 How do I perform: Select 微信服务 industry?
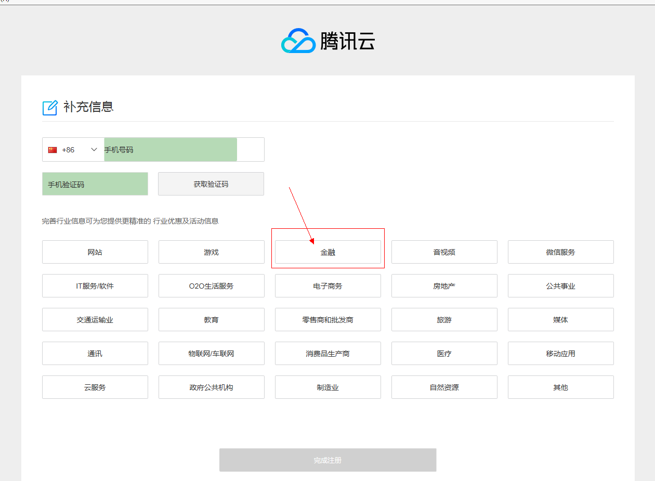coord(560,252)
